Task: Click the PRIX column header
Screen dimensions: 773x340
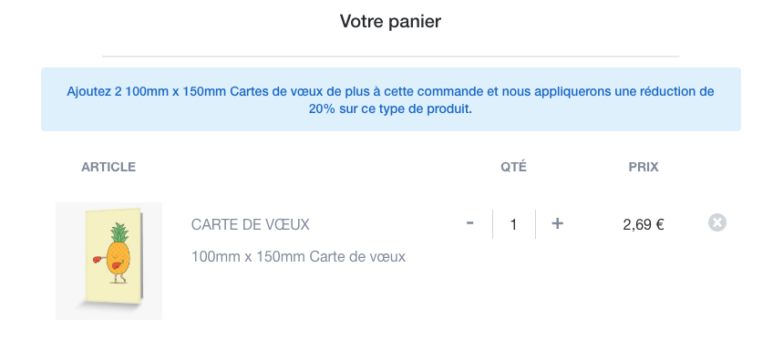Action: point(644,167)
